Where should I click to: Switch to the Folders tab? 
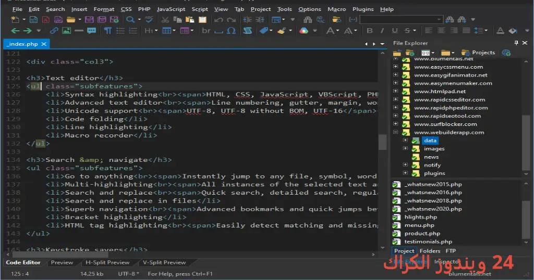[x=430, y=251]
